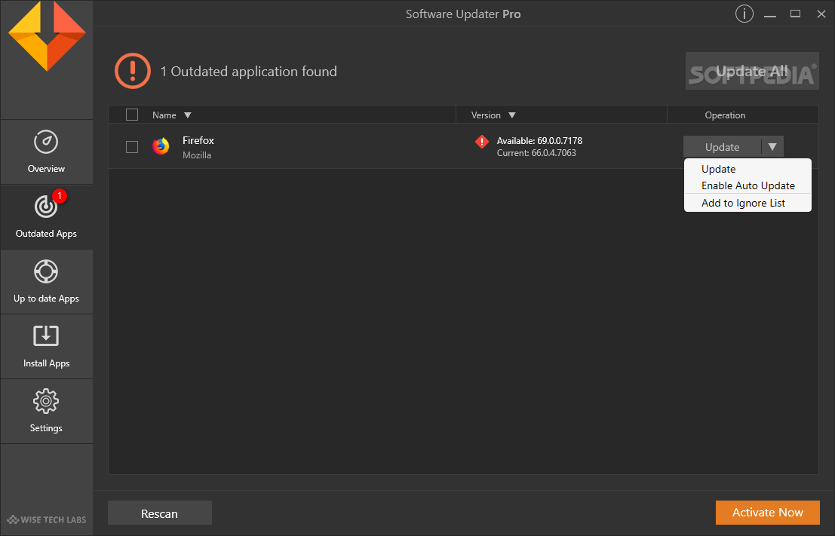Click the Rescan button

160,513
